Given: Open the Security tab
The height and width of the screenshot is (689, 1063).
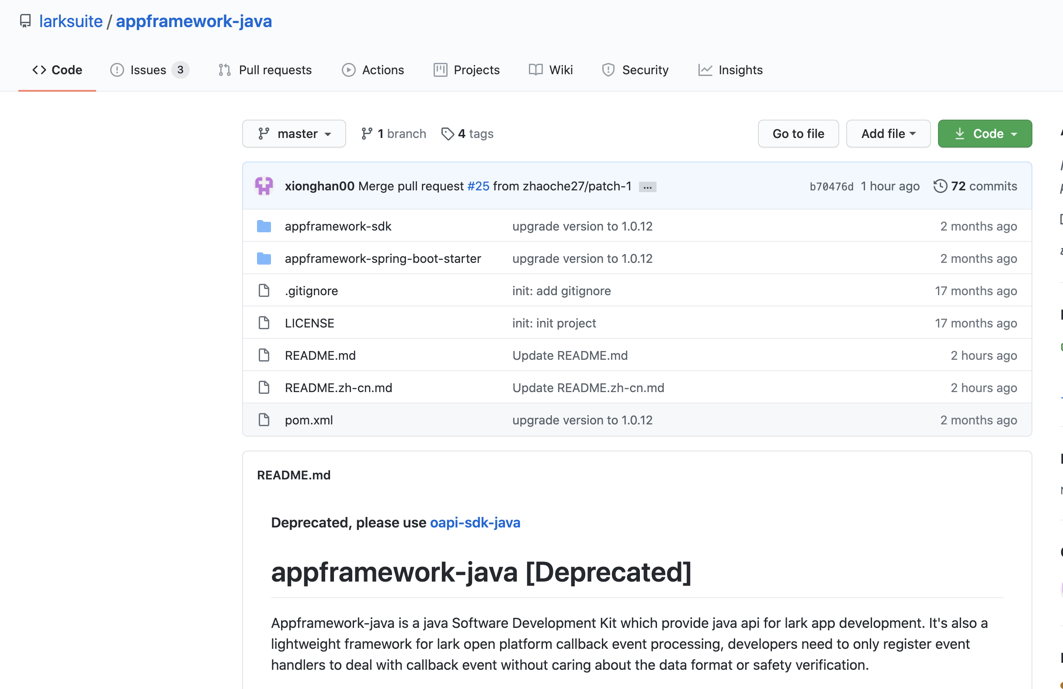Looking at the screenshot, I should pos(635,70).
